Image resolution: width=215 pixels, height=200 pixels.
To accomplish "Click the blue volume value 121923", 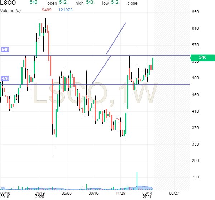I will click(66, 10).
